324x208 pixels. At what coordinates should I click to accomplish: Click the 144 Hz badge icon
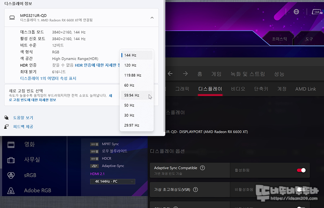tap(317, 12)
